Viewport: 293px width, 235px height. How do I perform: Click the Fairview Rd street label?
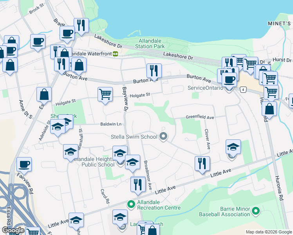(25, 183)
